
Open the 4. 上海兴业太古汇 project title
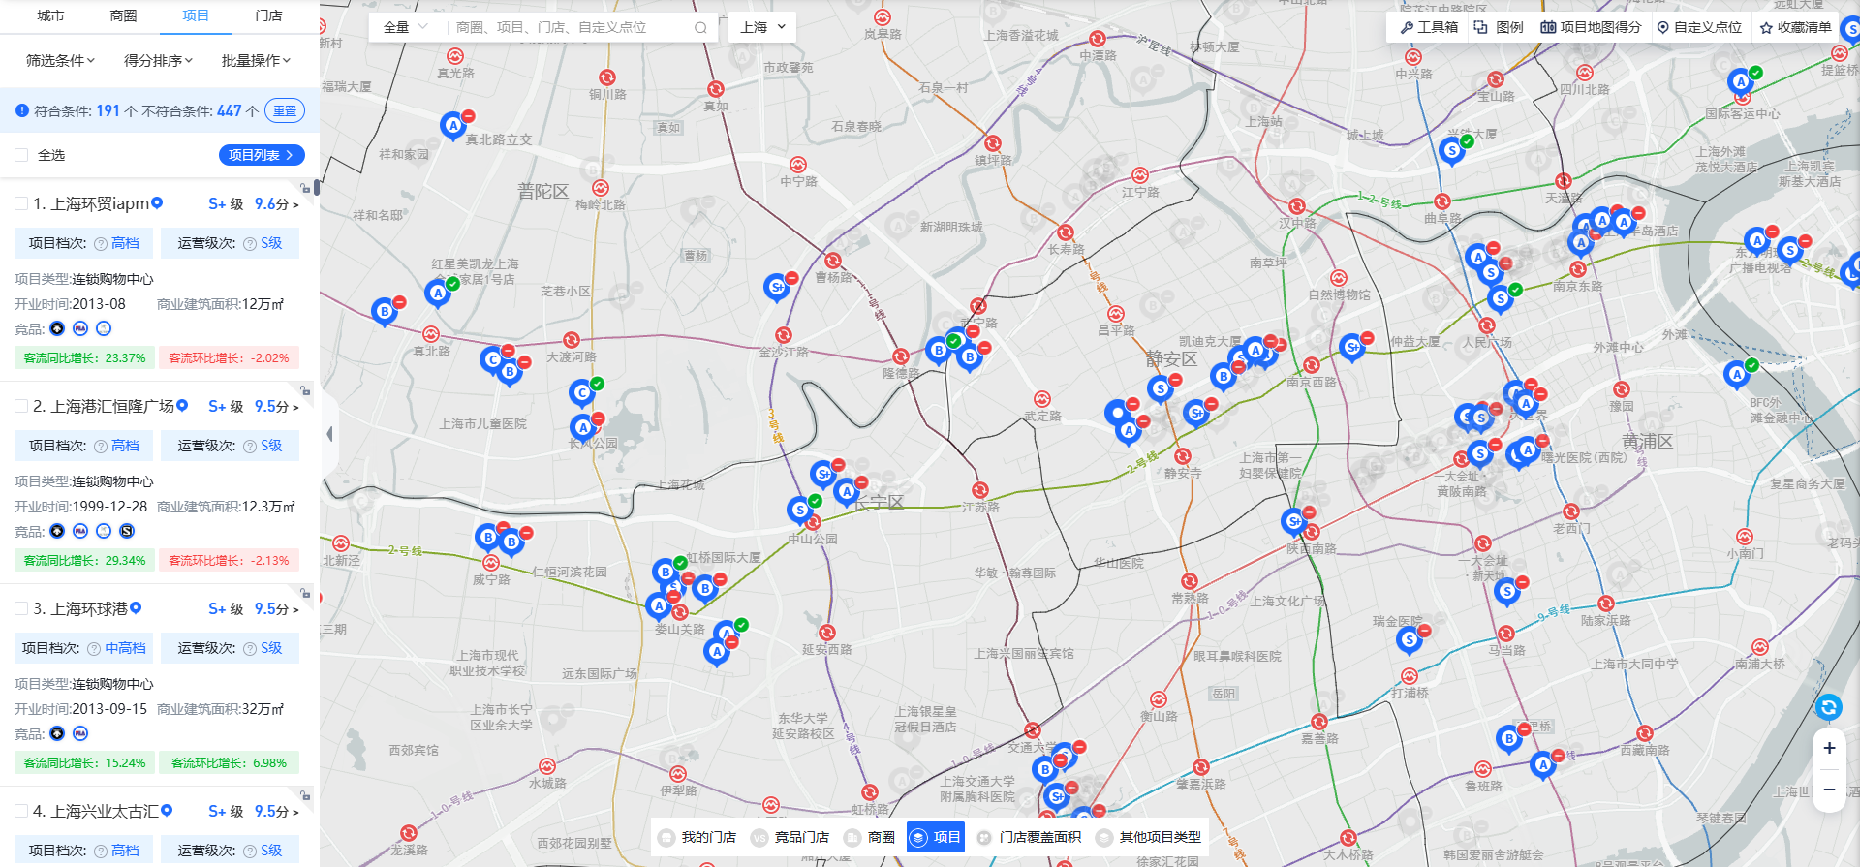pos(96,811)
